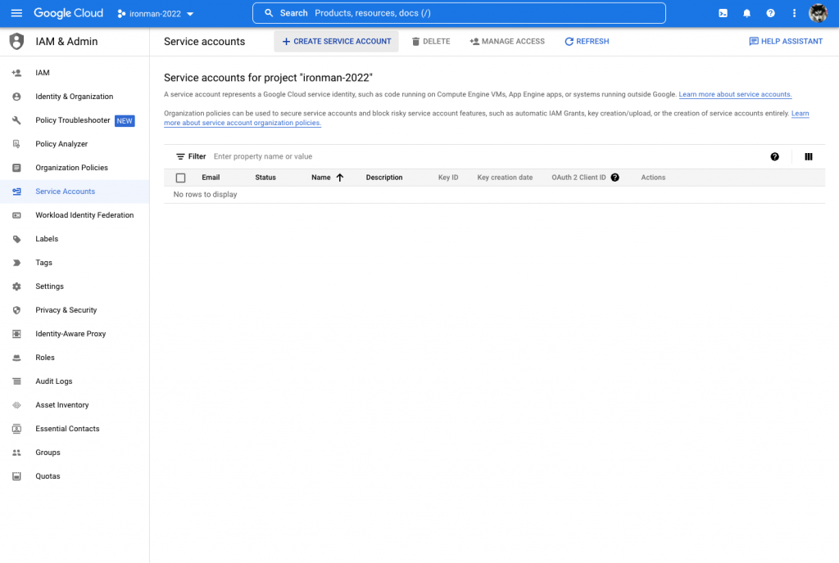Image resolution: width=839 pixels, height=563 pixels.
Task: Open the help question mark menu in header
Action: 770,13
